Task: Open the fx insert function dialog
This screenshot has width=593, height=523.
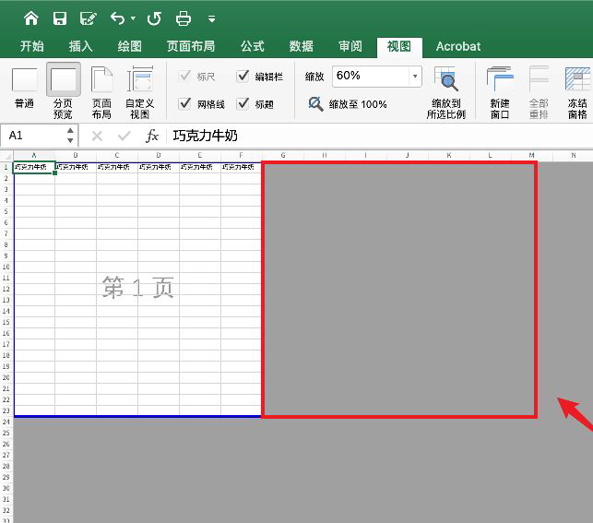Action: [151, 136]
